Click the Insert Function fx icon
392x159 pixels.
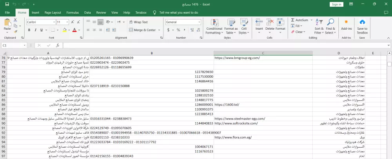[x=58, y=45]
